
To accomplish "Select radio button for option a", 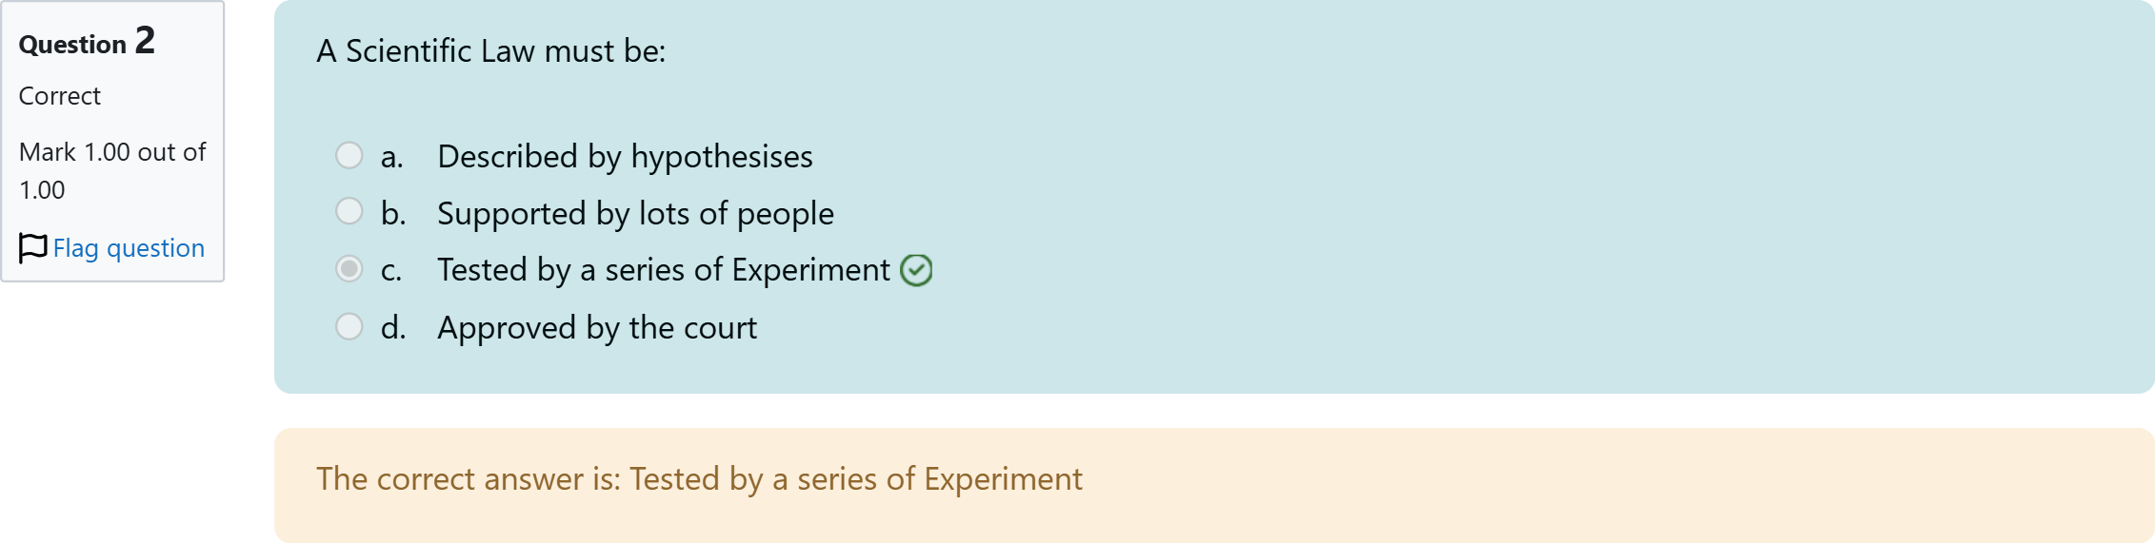I will 349,155.
